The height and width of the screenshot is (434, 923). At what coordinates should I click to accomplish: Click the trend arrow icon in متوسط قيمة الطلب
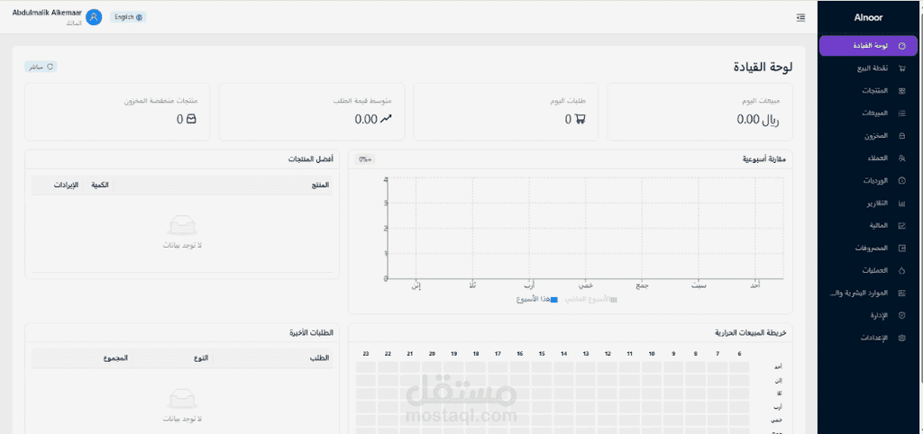pos(386,120)
